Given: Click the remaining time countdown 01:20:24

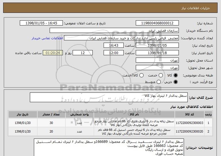Looking at the screenshot, I should 53,53.
